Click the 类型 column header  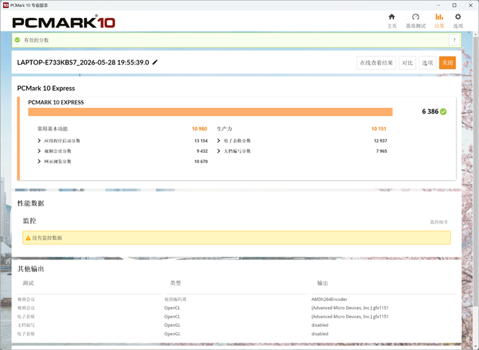175,283
